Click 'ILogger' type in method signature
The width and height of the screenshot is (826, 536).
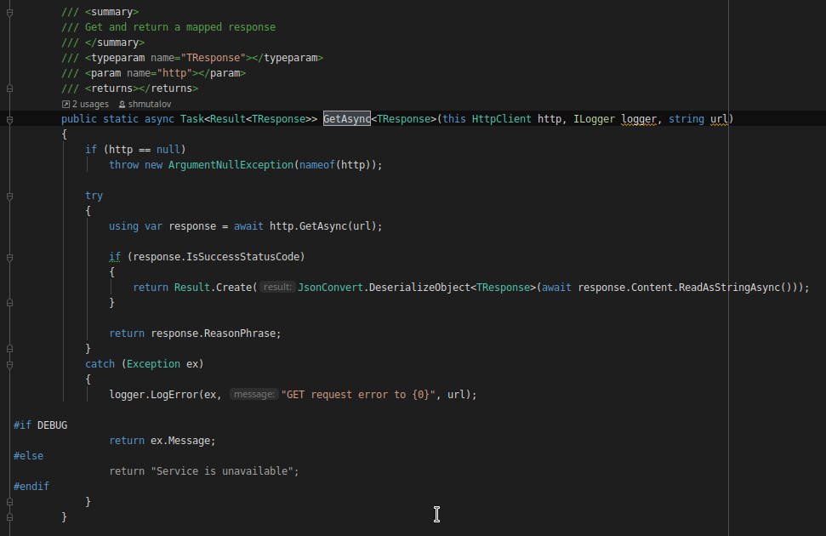594,119
